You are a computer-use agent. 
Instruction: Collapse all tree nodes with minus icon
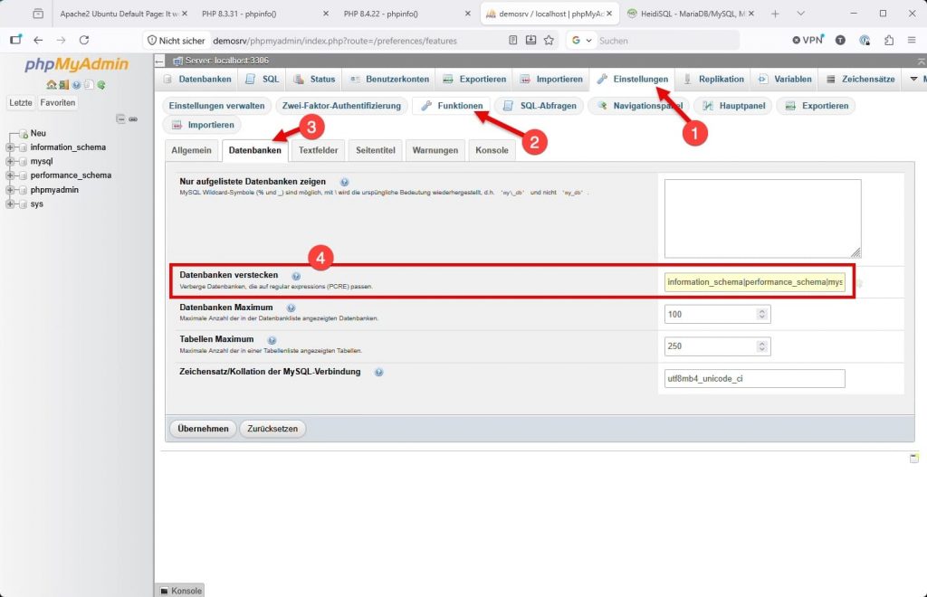click(120, 118)
